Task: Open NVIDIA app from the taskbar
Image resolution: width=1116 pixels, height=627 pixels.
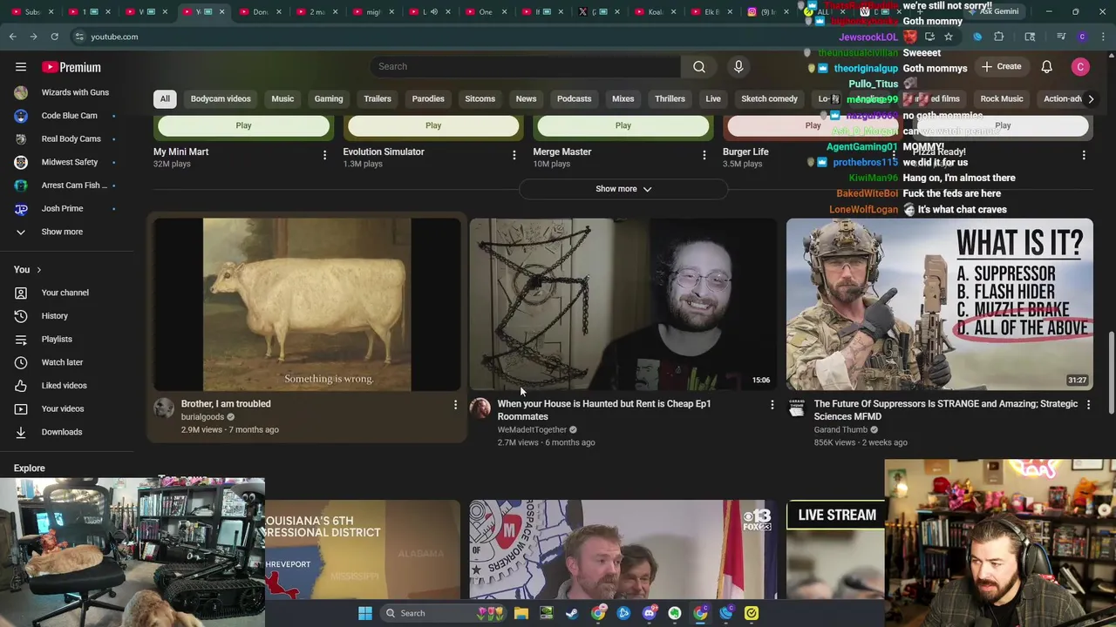Action: (546, 613)
